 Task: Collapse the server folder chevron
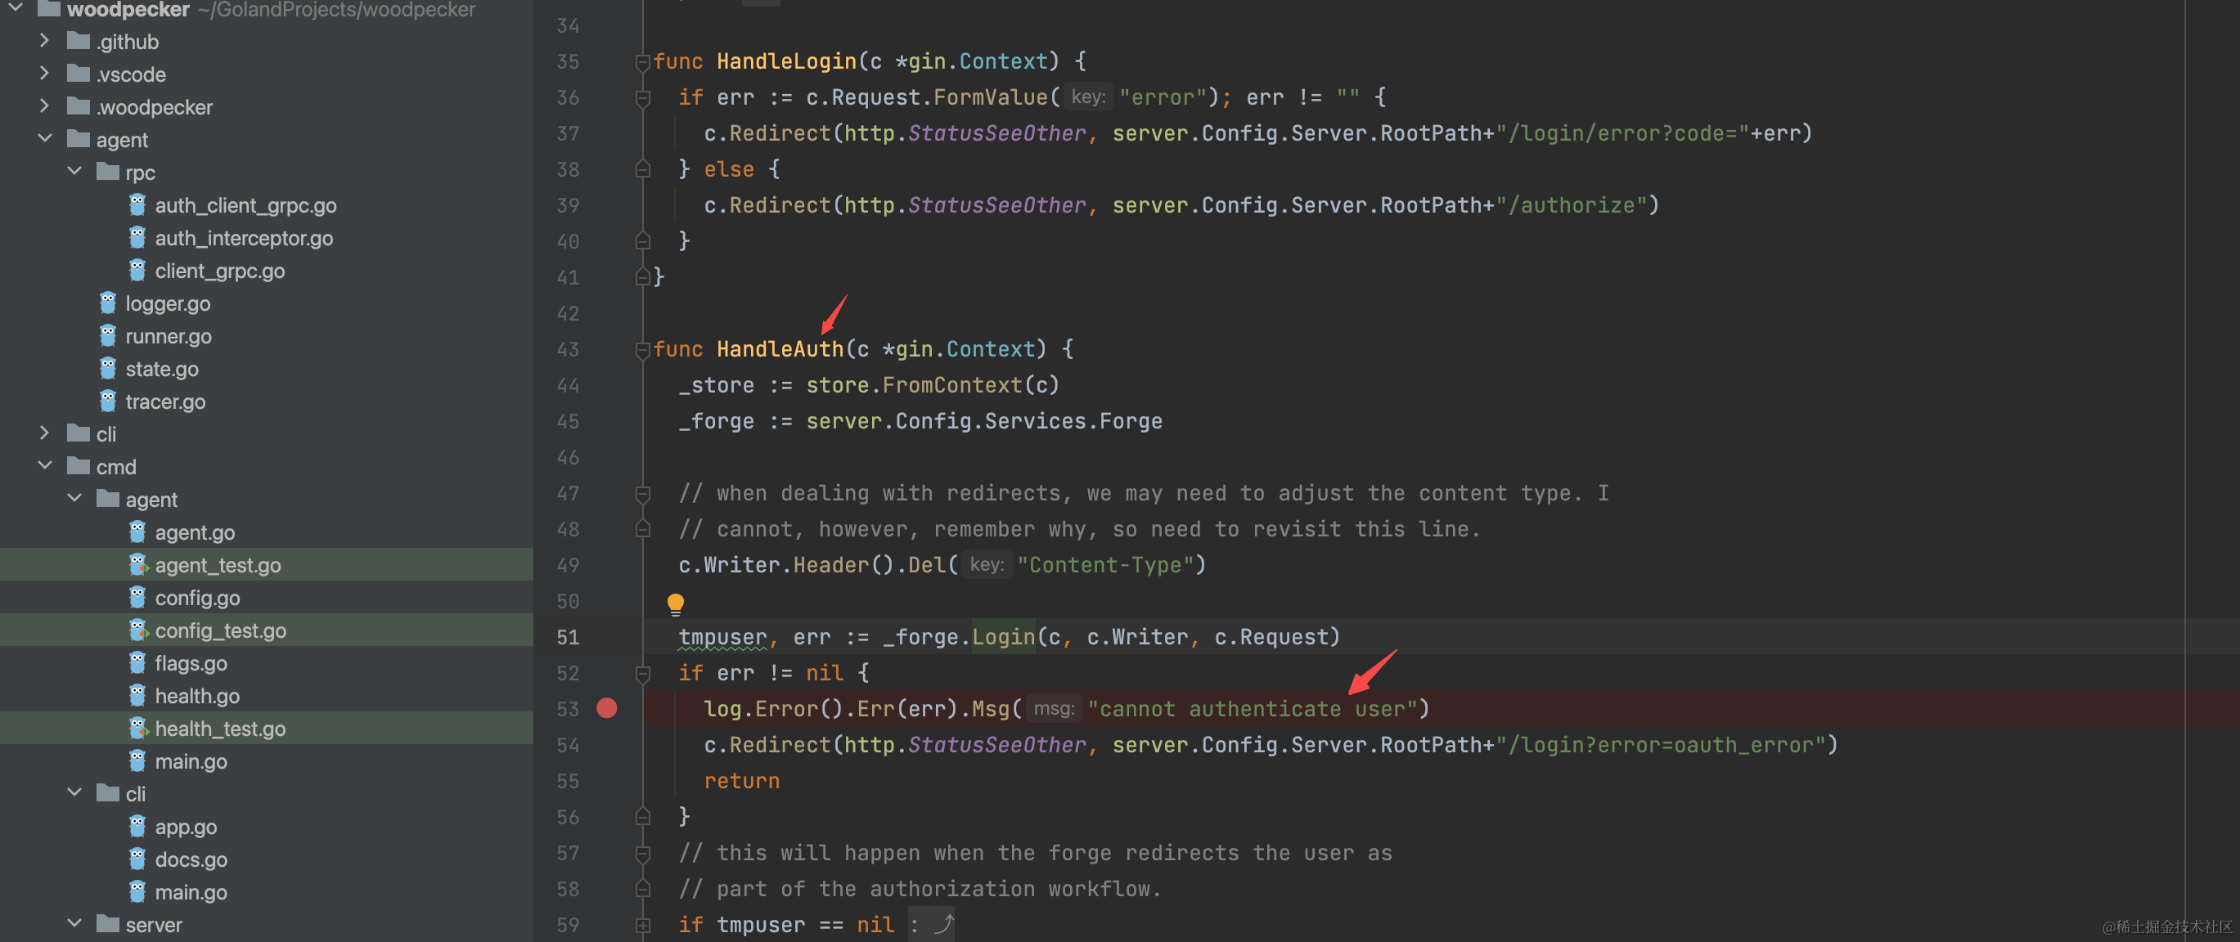74,924
